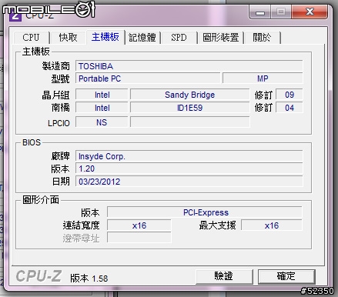Click the 驗證 validate button
338x297 pixels.
224,276
